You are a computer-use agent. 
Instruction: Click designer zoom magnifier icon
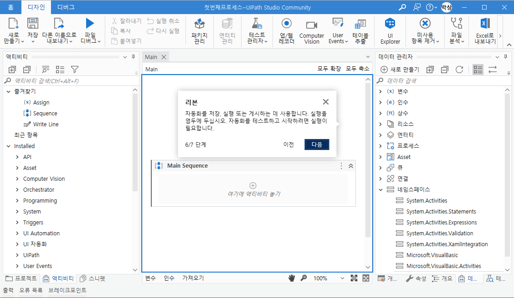pos(304,278)
